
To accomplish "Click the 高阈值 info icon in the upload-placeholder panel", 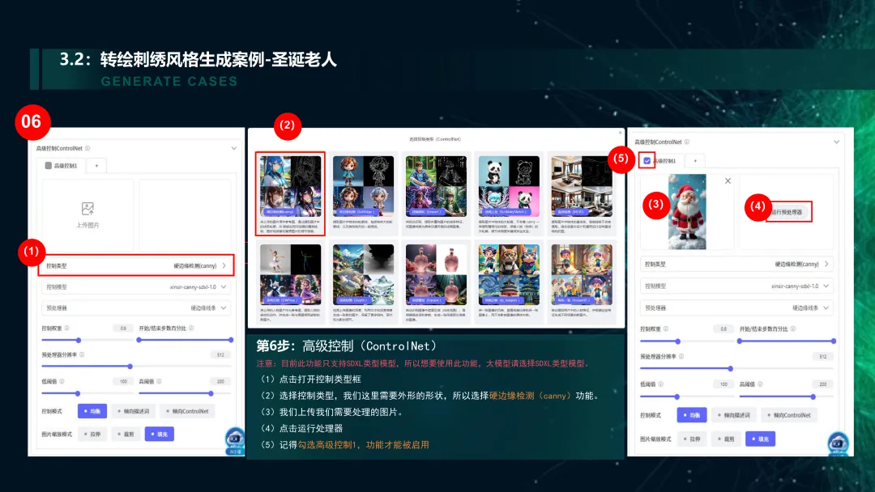I will (159, 382).
